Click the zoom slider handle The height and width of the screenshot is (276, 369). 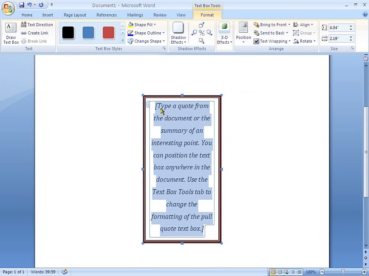pyautogui.click(x=343, y=272)
